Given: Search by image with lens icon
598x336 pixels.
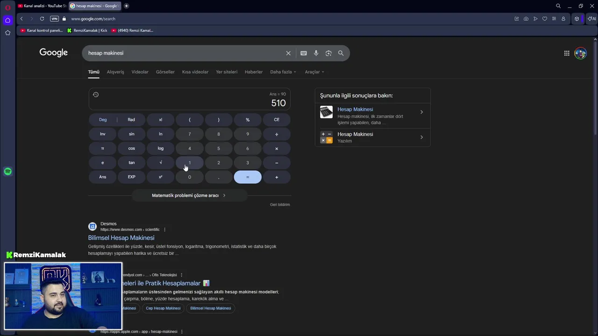Looking at the screenshot, I should pyautogui.click(x=328, y=53).
